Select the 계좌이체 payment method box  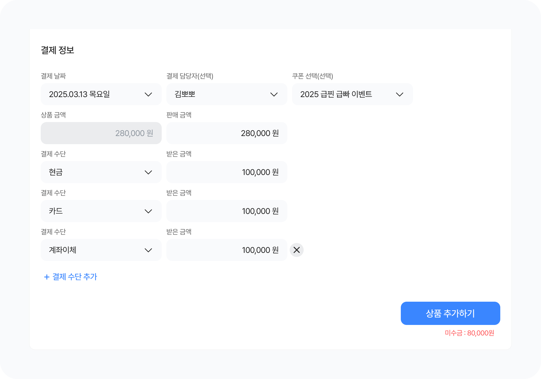[x=96, y=250]
